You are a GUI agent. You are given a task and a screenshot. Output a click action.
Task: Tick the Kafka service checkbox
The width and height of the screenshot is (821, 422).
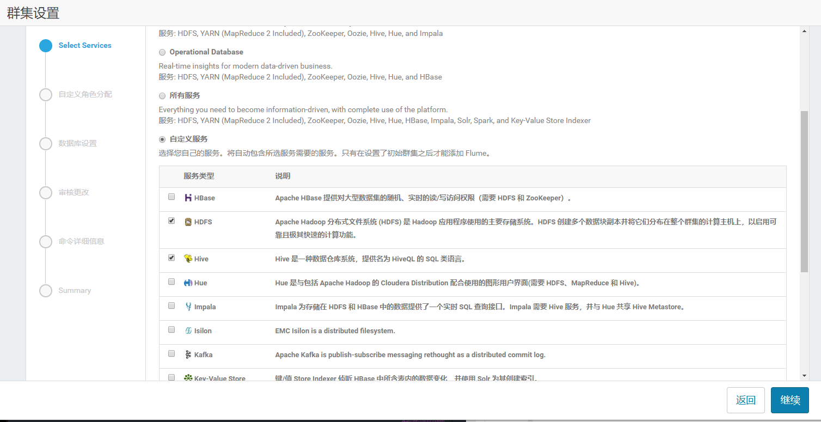171,353
